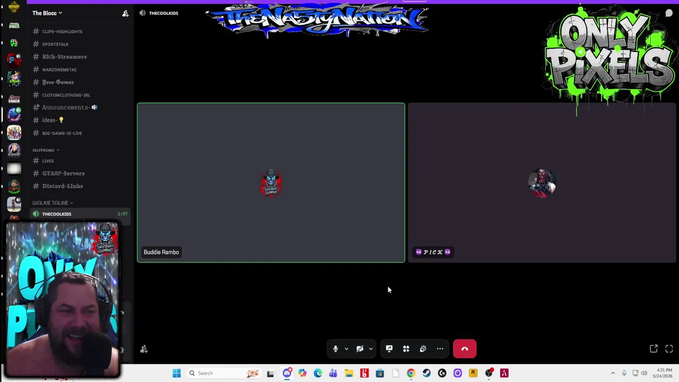Open File Explorer from taskbar

pos(349,373)
